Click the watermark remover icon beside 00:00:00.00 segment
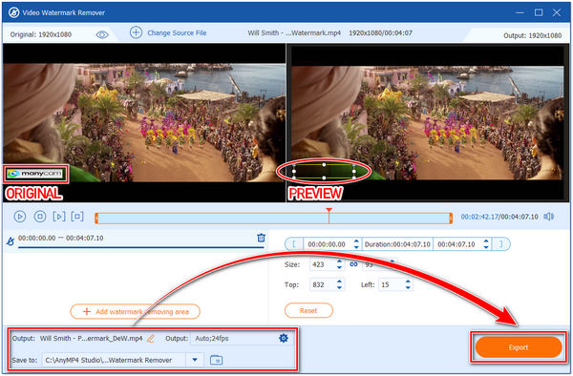573x376 pixels. [x=11, y=240]
